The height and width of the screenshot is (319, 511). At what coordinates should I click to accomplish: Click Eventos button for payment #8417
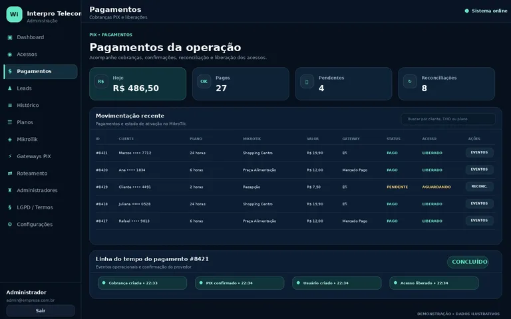pos(479,221)
